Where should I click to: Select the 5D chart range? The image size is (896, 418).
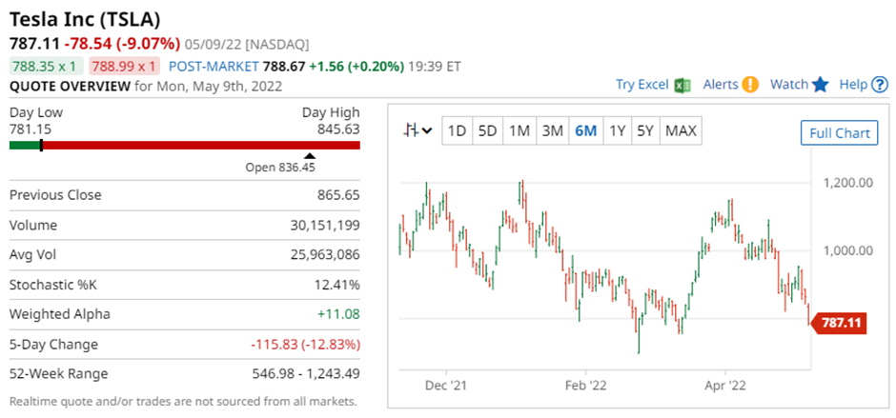click(x=487, y=131)
